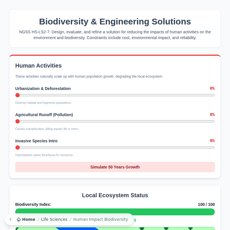Click the red thumb of the Invasive Species slider
This screenshot has width=230, height=230.
[x=18, y=147]
